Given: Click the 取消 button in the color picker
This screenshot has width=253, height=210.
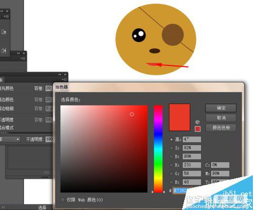Looking at the screenshot, I should click(x=221, y=118).
